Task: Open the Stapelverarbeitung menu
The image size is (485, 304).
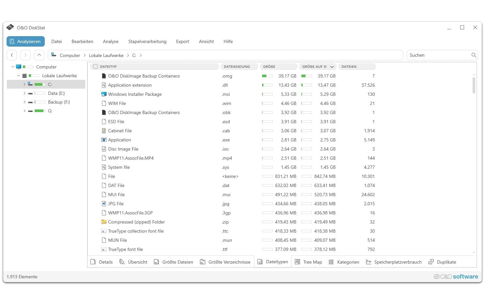Action: pyautogui.click(x=147, y=41)
